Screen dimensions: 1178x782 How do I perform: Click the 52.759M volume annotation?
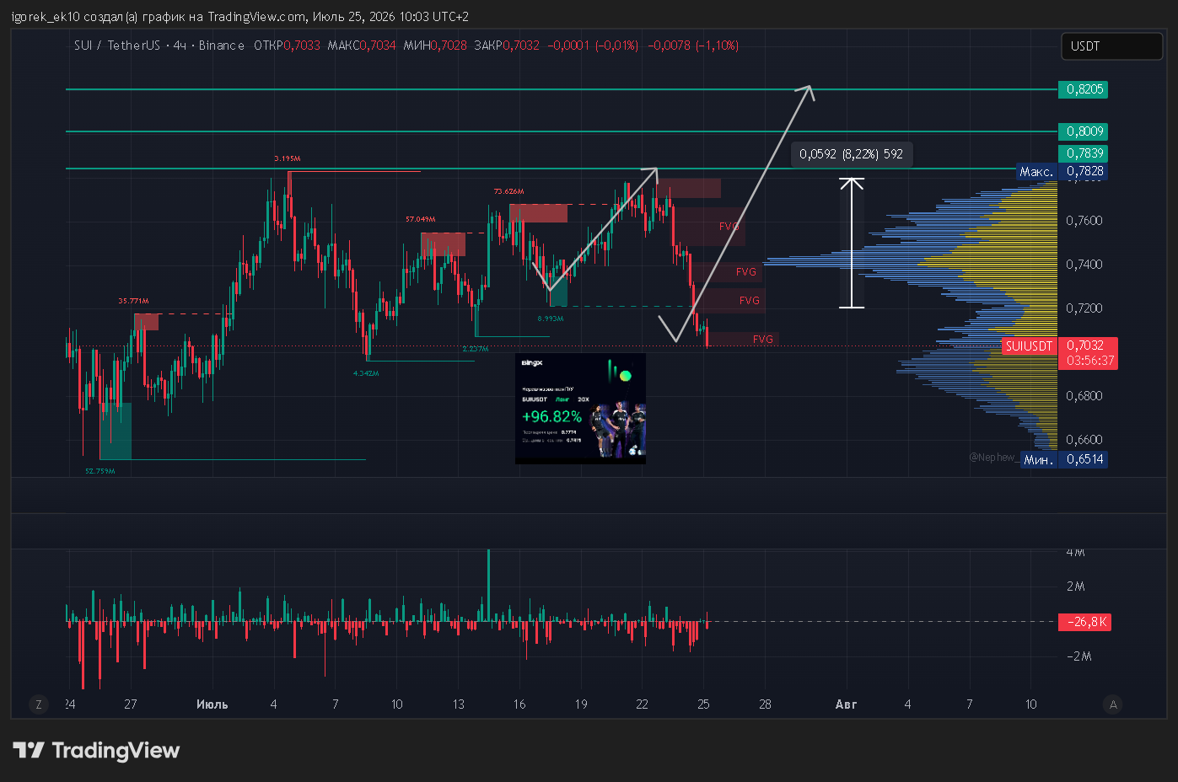point(100,471)
